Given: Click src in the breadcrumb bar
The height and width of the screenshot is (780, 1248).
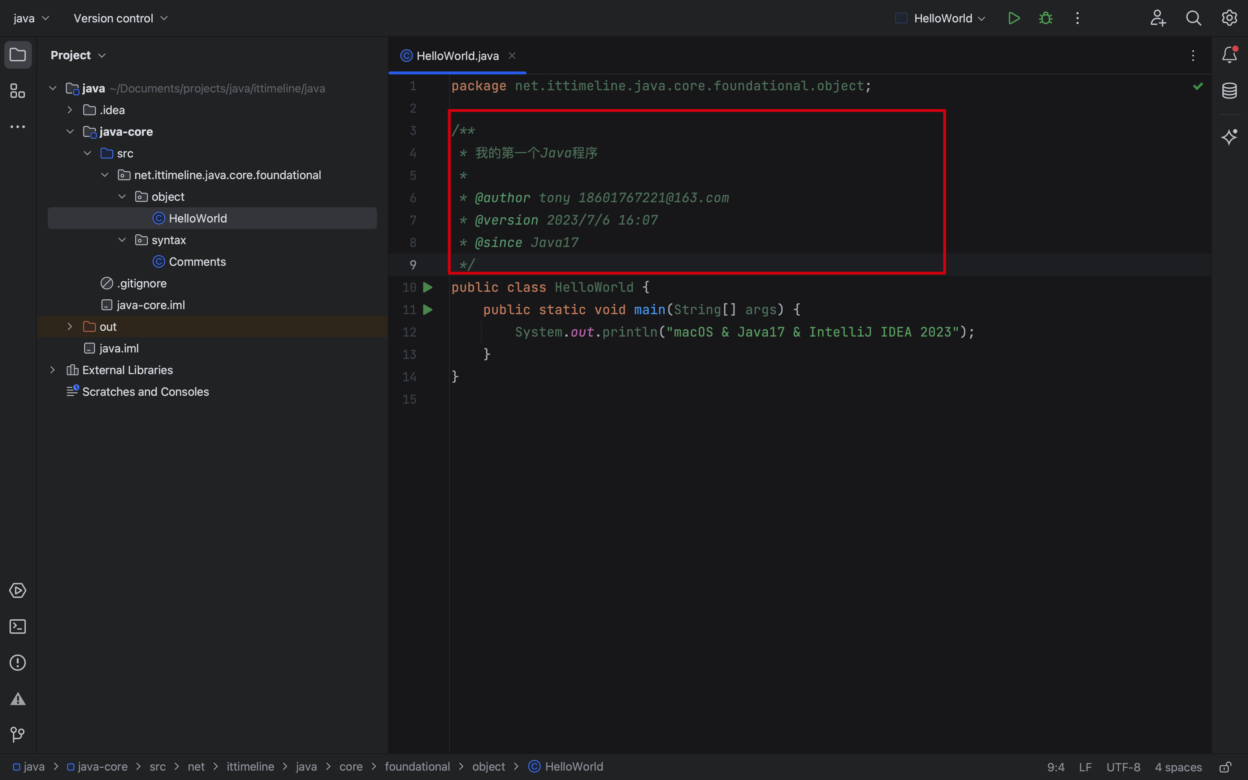Looking at the screenshot, I should pyautogui.click(x=157, y=767).
